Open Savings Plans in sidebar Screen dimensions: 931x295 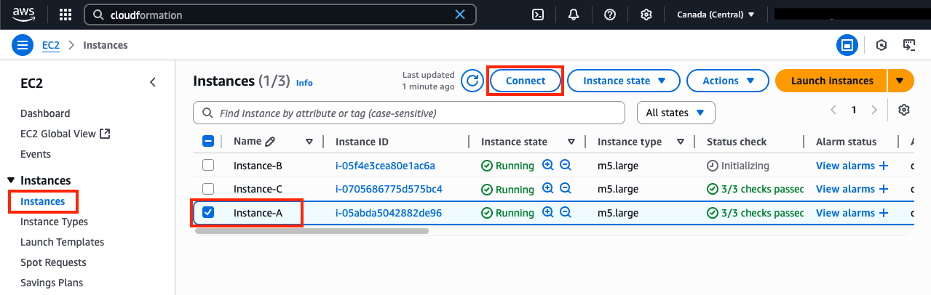pyautogui.click(x=52, y=283)
